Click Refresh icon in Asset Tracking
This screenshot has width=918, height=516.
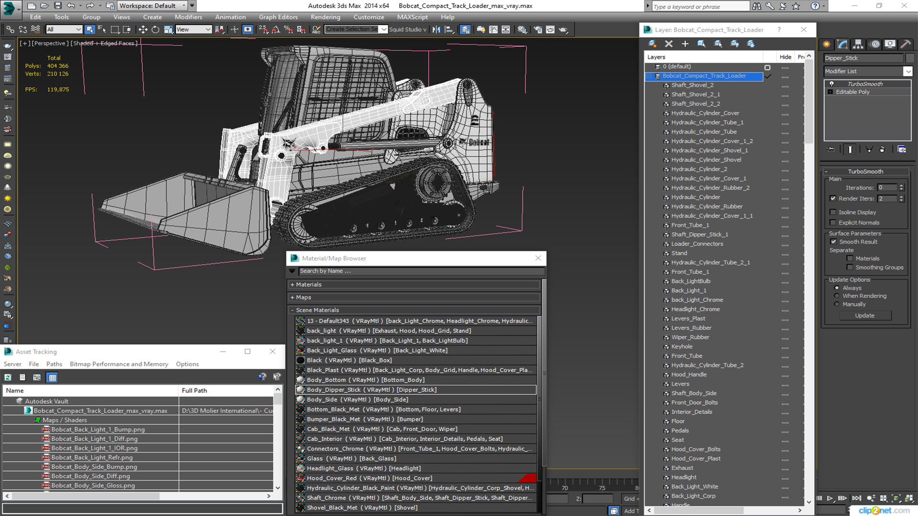click(8, 377)
